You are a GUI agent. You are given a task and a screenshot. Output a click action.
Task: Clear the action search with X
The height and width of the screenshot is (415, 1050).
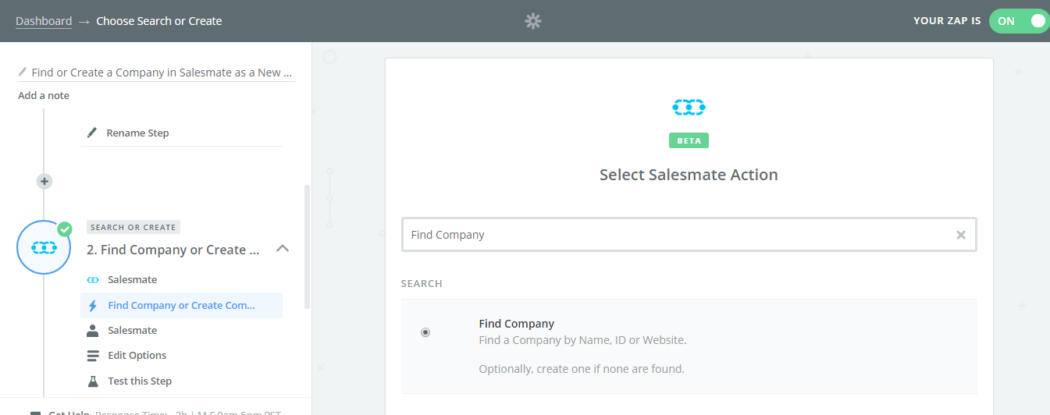(x=961, y=235)
